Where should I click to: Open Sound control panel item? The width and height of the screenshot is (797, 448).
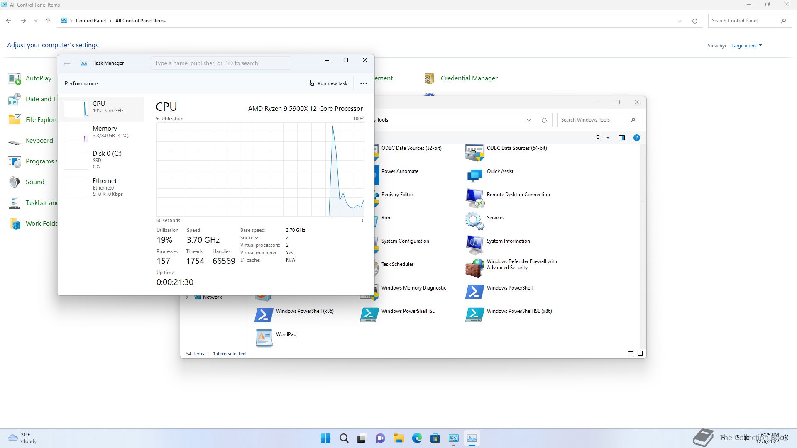[26, 182]
